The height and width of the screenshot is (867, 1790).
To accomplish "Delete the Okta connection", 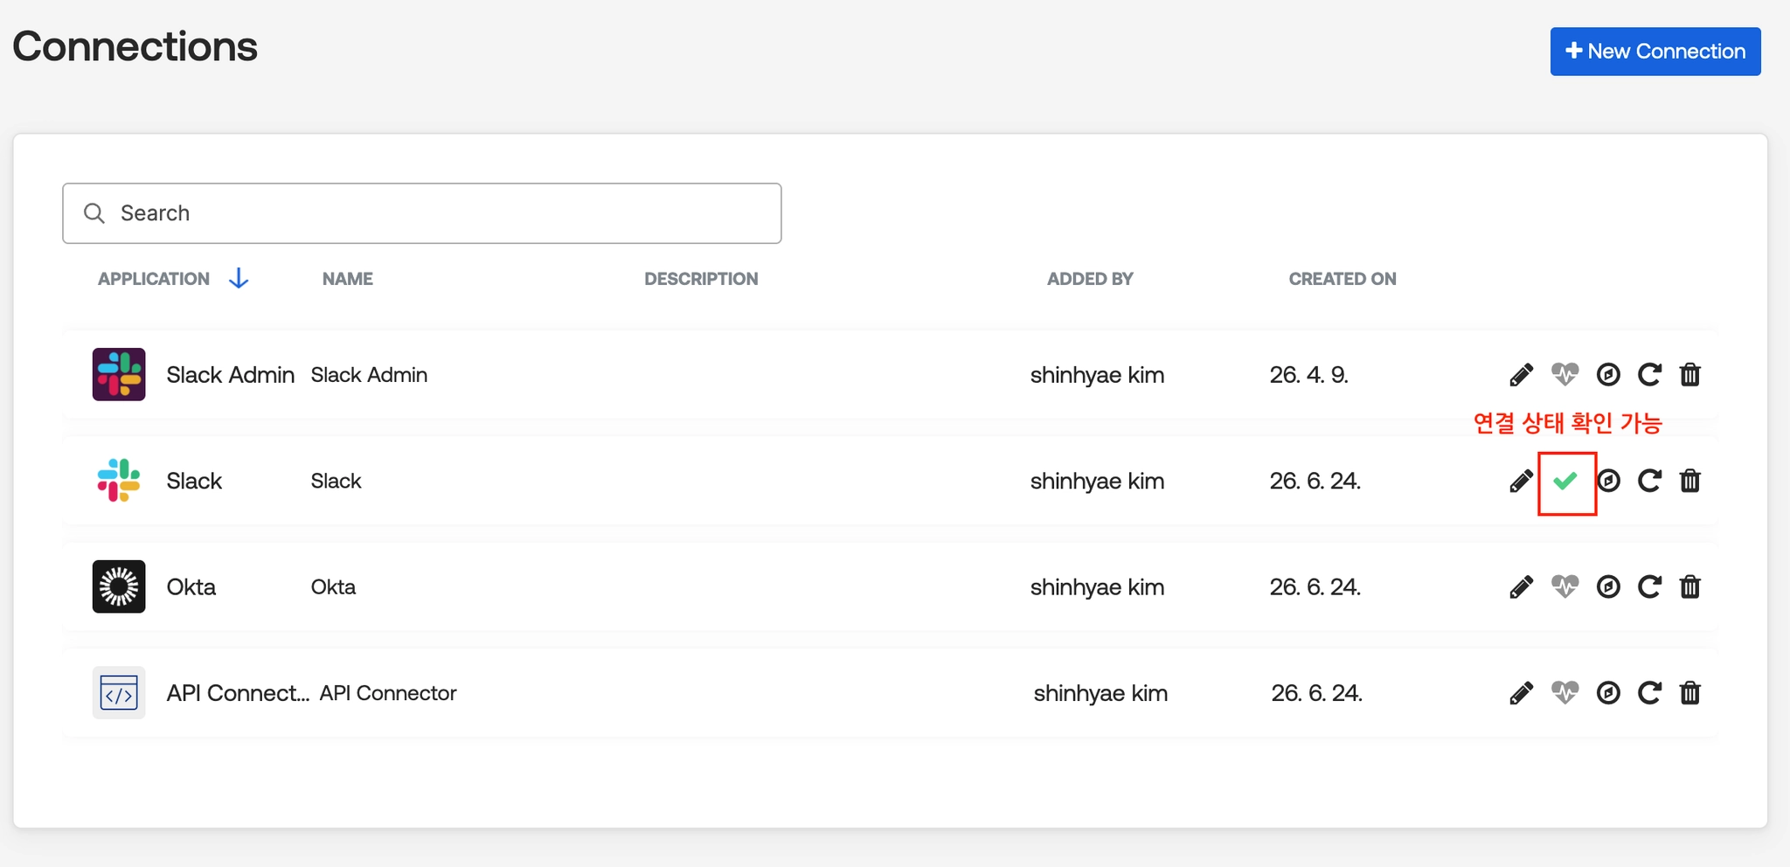I will pyautogui.click(x=1690, y=586).
